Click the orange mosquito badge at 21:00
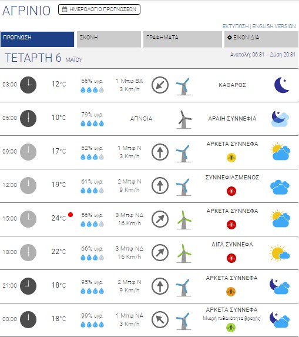The height and width of the screenshot is (337, 299). coord(231,292)
